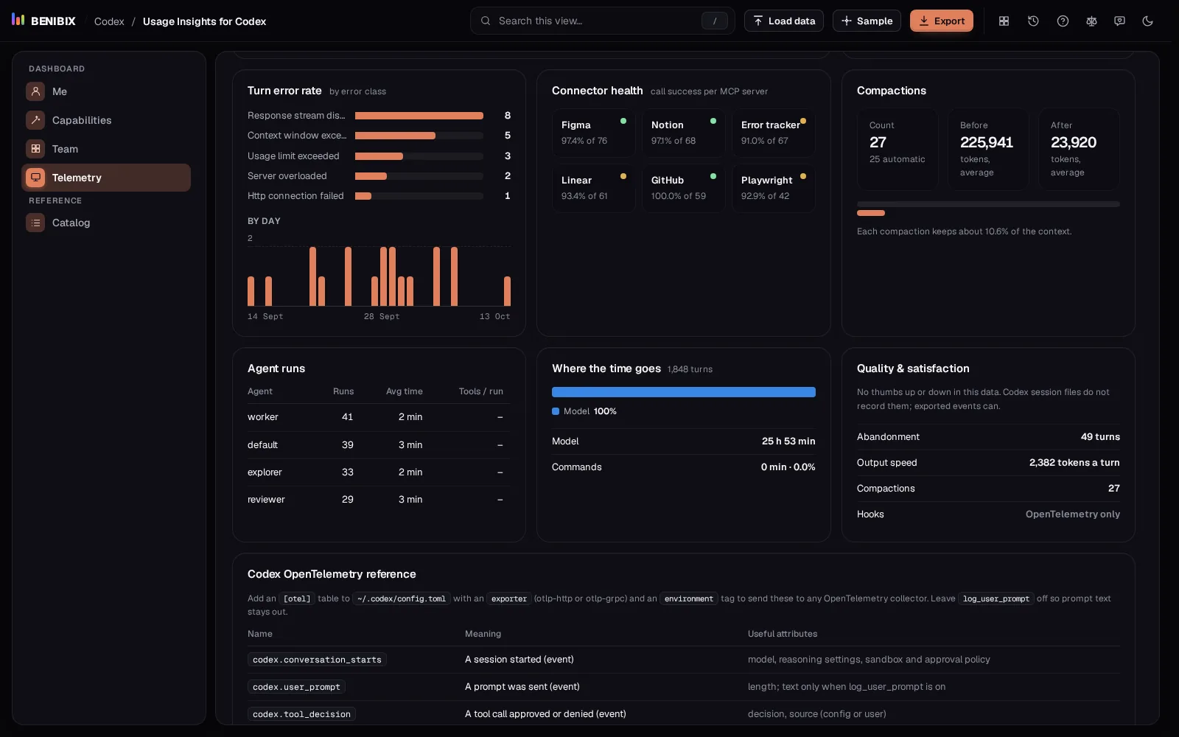The height and width of the screenshot is (737, 1179).
Task: Open the grid layout icon in header
Action: (x=1004, y=21)
